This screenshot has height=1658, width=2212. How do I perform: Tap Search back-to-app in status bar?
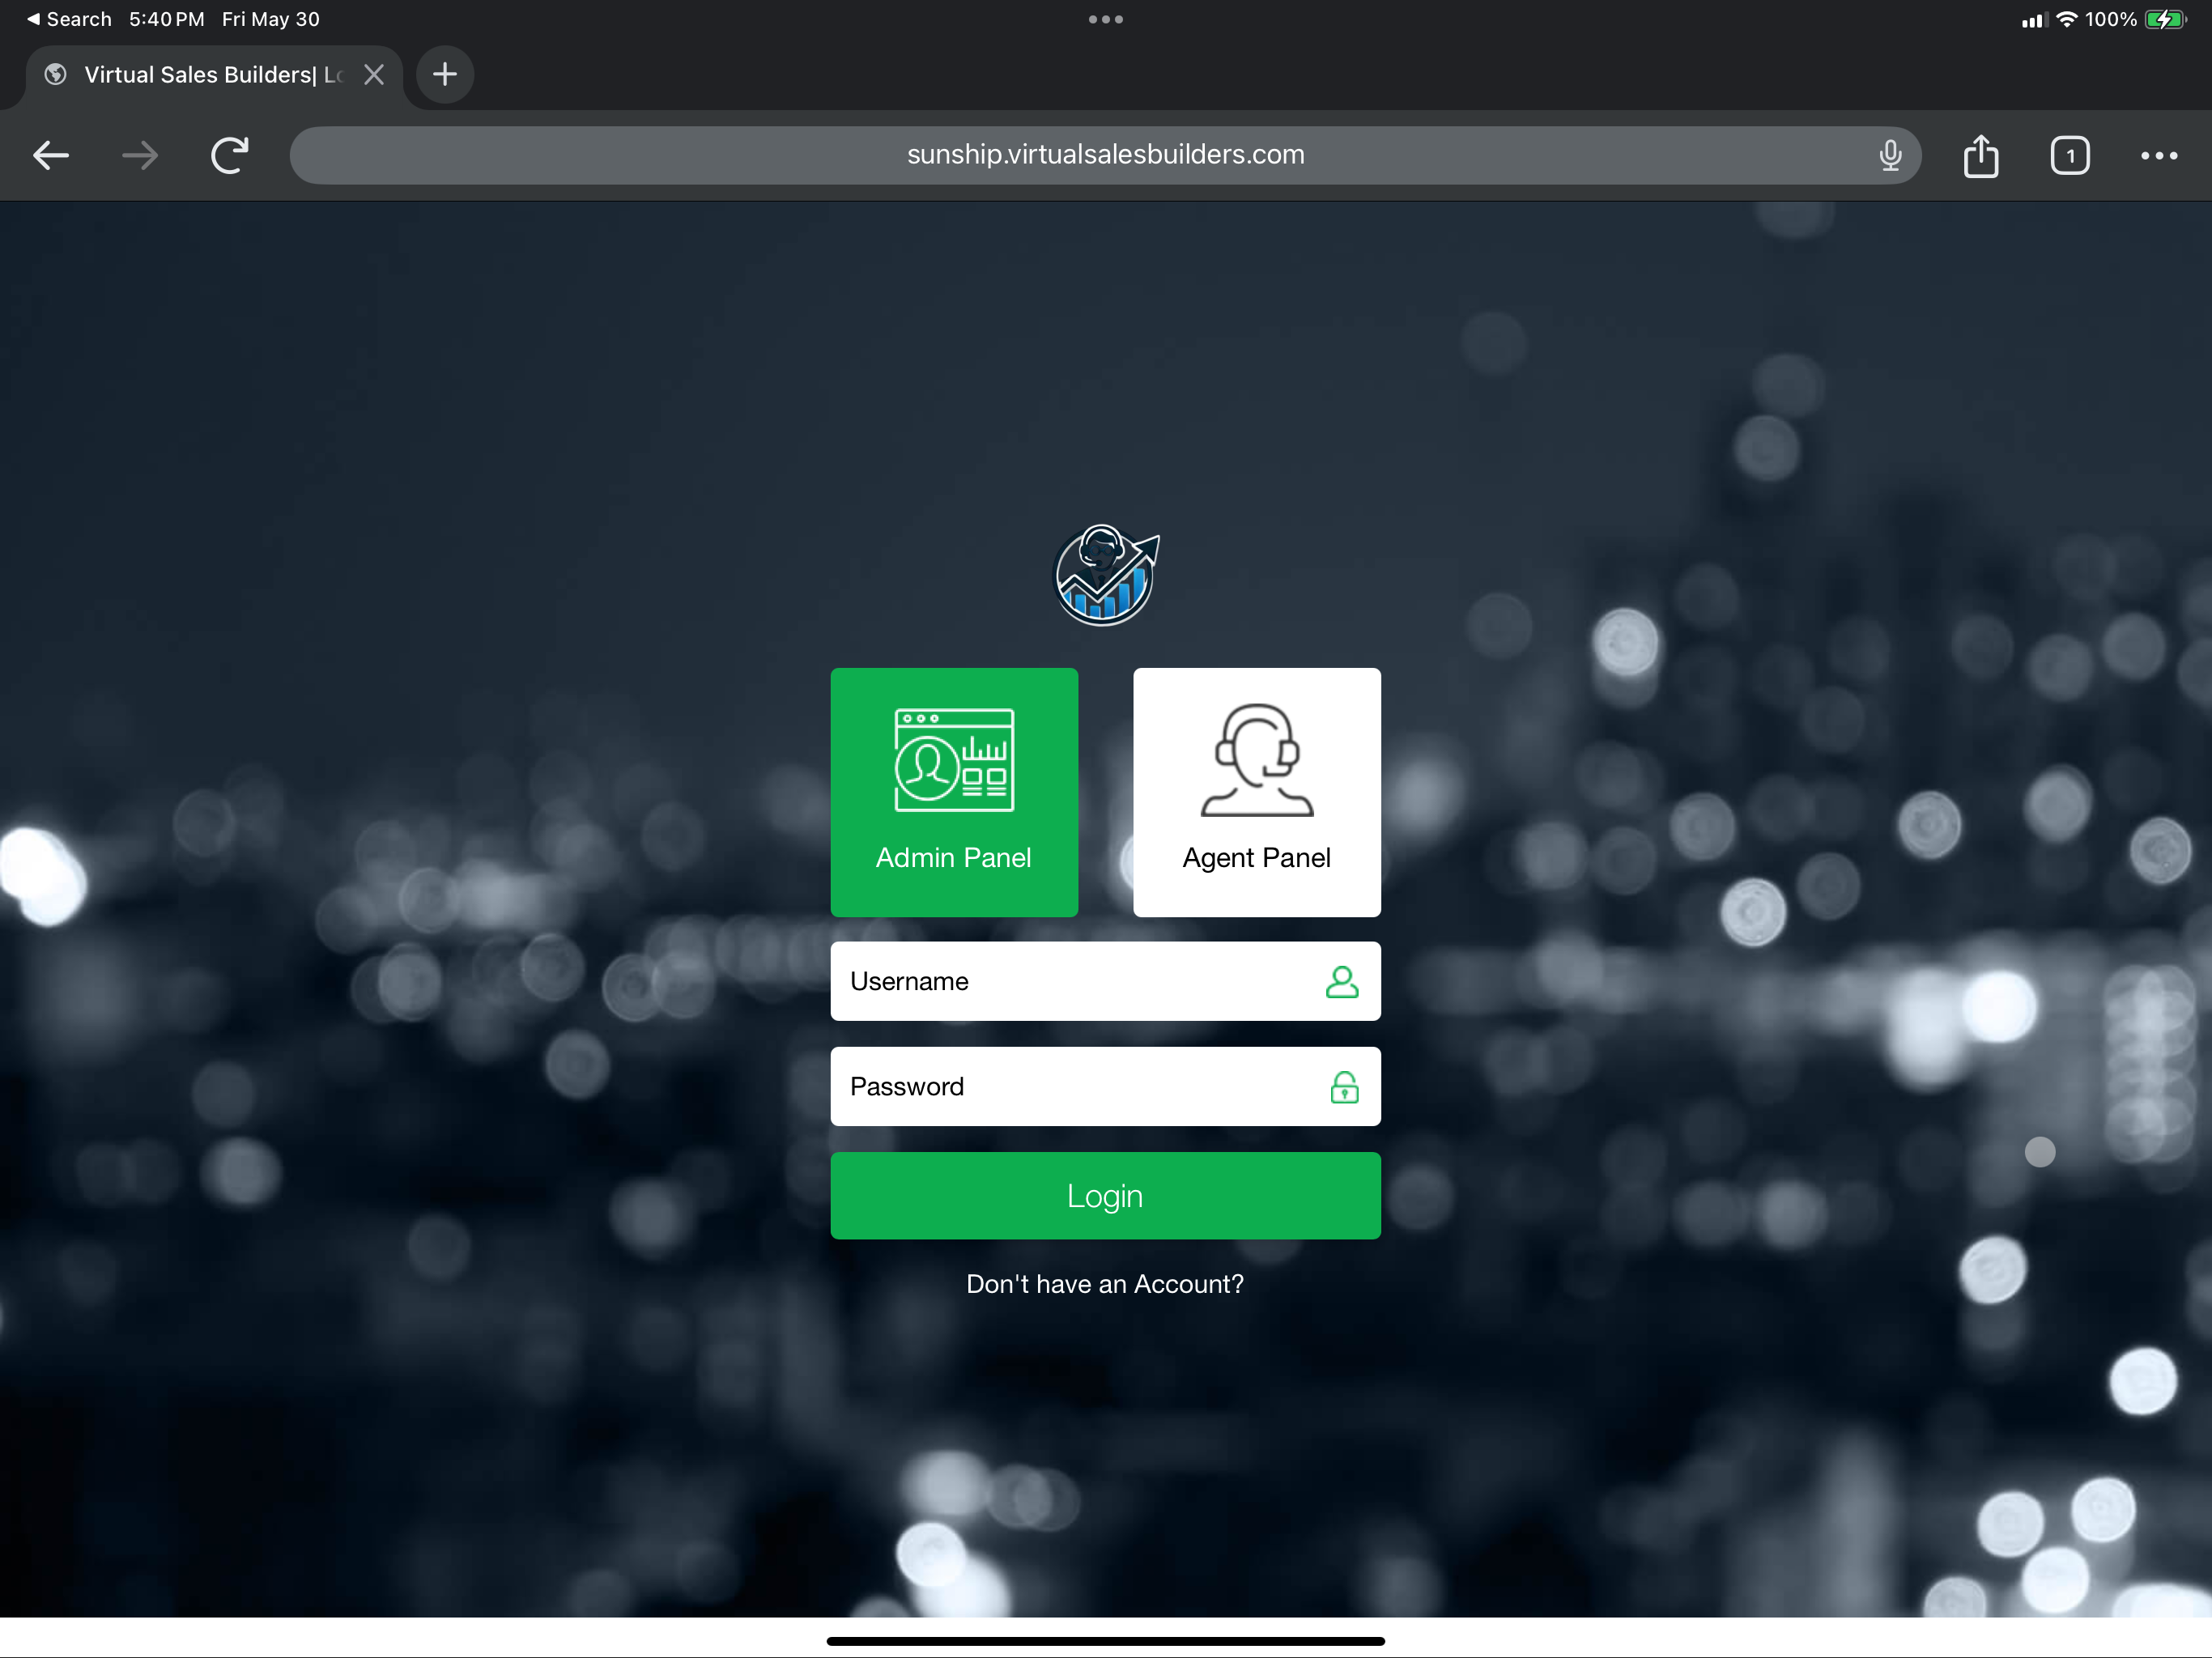pos(70,19)
